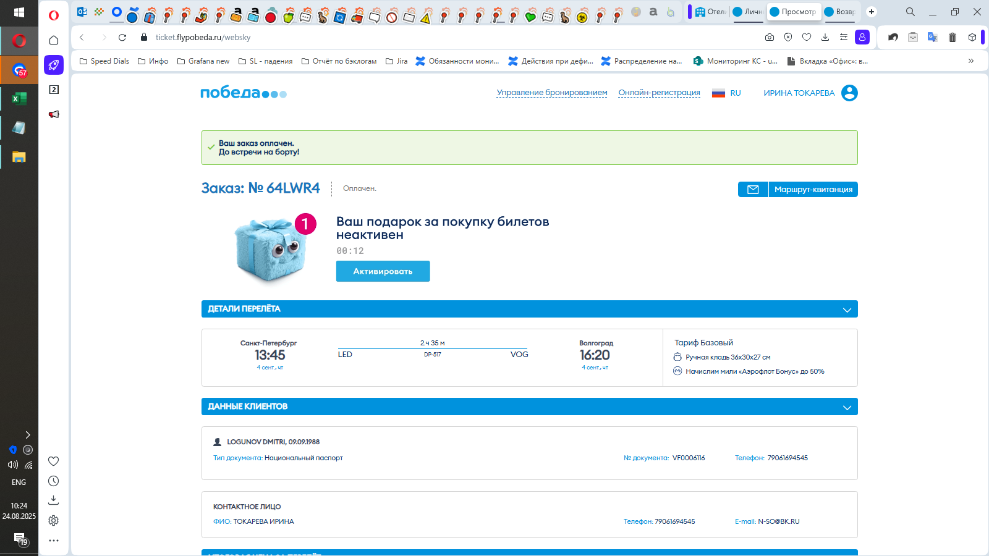
Task: Open the extensions cube icon
Action: (972, 38)
